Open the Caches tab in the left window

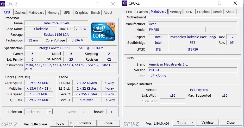[20, 12]
